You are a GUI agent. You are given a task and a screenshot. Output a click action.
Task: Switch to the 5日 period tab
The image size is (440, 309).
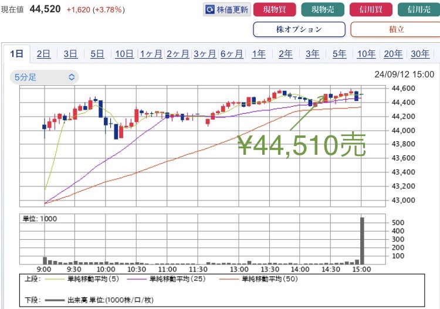pos(97,53)
